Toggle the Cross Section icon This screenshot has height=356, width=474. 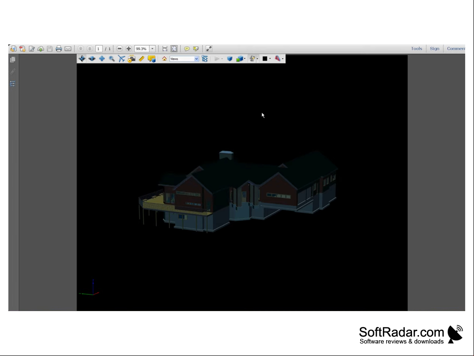tap(277, 59)
